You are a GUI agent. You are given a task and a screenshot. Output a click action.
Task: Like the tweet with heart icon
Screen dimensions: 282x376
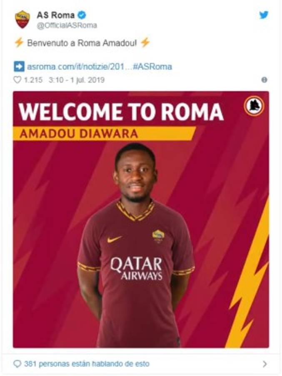[x=17, y=80]
